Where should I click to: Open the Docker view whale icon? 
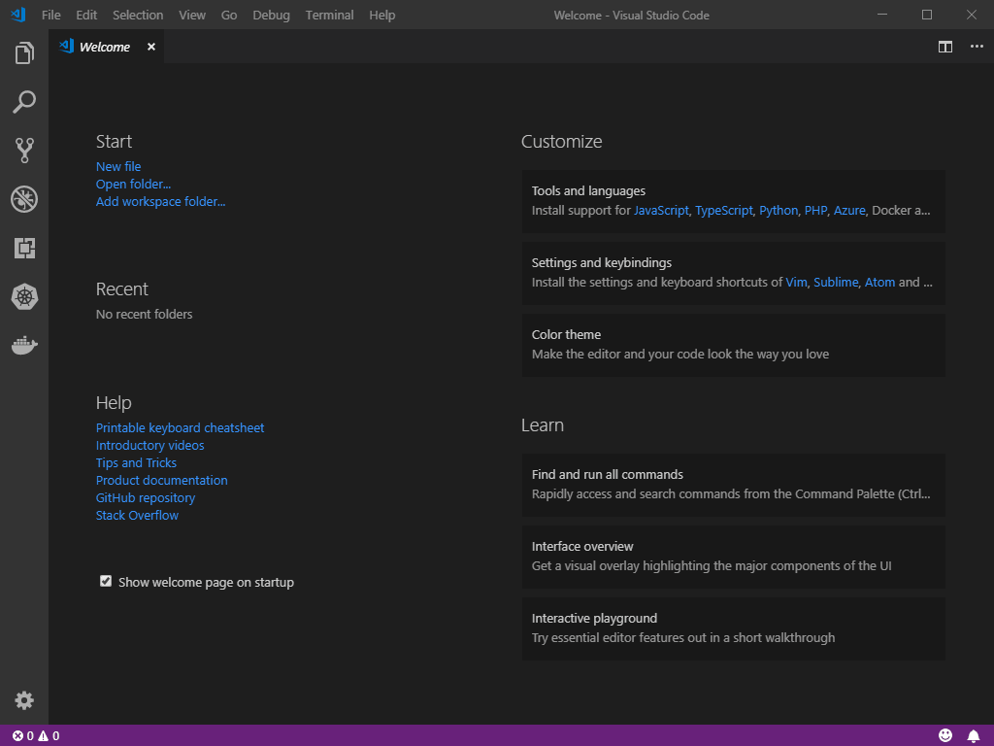24,345
